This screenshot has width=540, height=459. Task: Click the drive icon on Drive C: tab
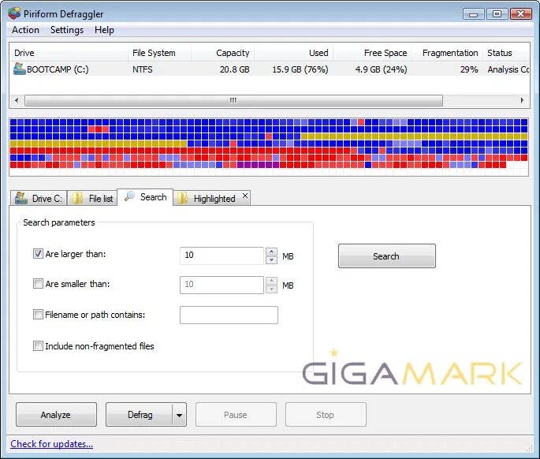click(21, 198)
